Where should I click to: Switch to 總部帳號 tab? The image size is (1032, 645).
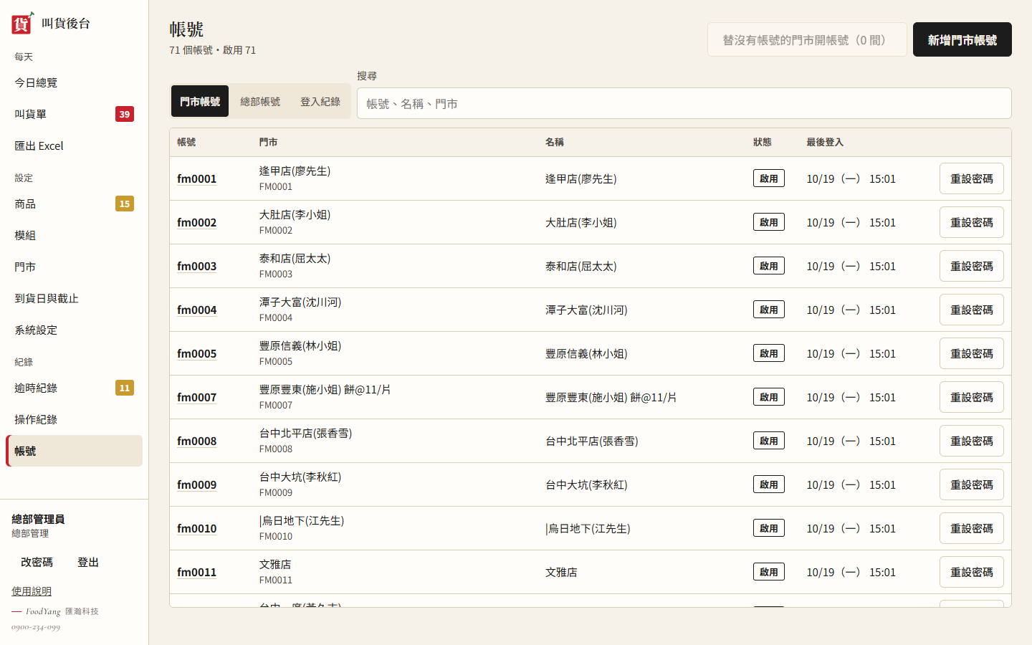(x=260, y=101)
